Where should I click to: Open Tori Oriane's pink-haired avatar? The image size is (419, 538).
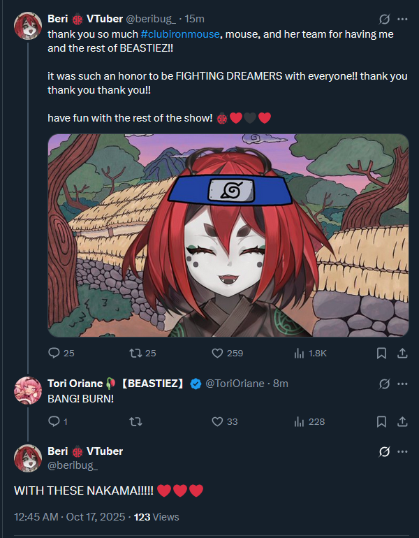[x=28, y=391]
